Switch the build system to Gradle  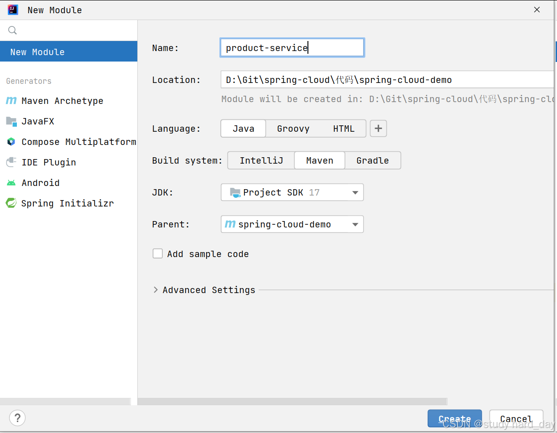[x=373, y=160]
